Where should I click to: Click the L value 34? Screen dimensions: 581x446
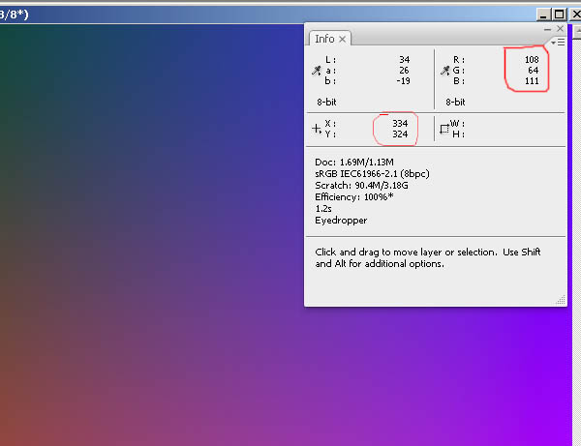pos(405,60)
